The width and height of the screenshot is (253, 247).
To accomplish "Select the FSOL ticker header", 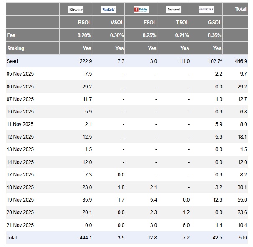I will coord(149,23).
